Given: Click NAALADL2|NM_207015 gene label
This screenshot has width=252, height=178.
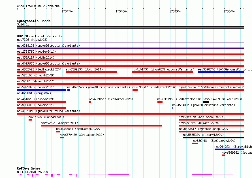Looking at the screenshot, I should pos(32,172).
